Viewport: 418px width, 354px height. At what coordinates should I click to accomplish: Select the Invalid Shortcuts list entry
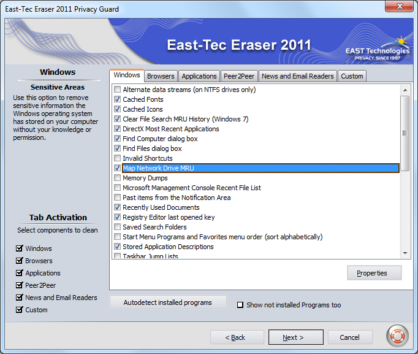148,158
